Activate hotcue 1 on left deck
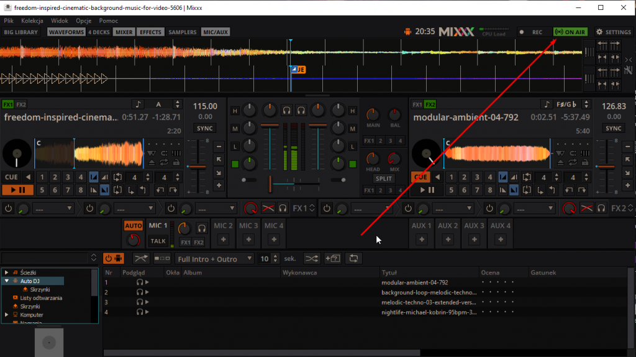The height and width of the screenshot is (357, 636). click(42, 177)
